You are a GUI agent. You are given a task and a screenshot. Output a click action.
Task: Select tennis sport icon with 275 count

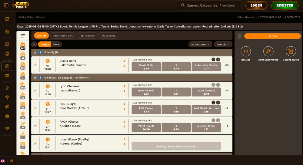point(23,66)
